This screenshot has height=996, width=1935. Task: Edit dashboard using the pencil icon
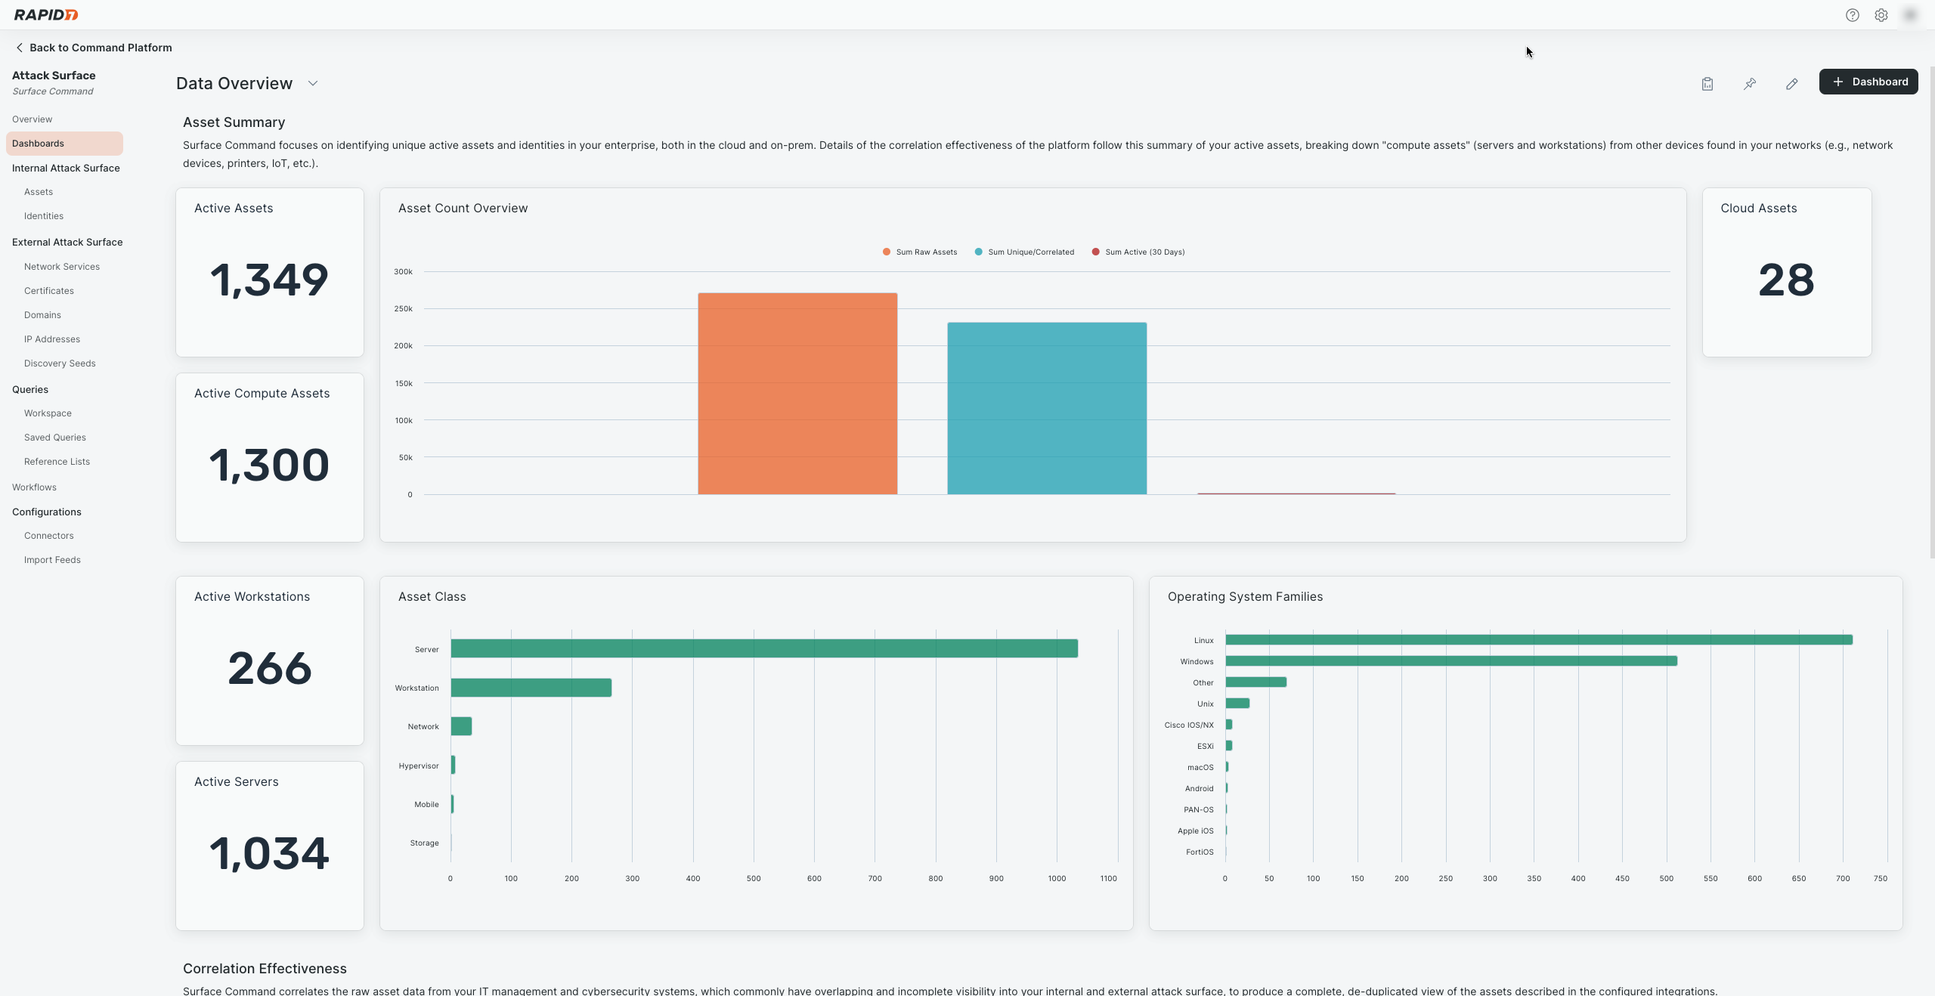pos(1791,84)
